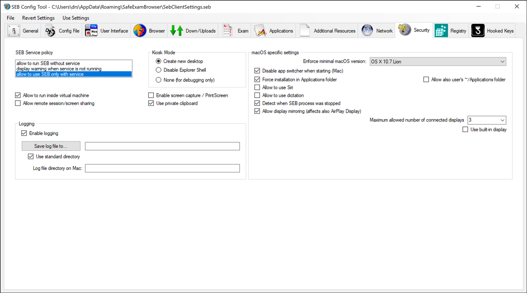527x293 pixels.
Task: Click the SEB Config Tool title bar icon
Action: (x=7, y=7)
